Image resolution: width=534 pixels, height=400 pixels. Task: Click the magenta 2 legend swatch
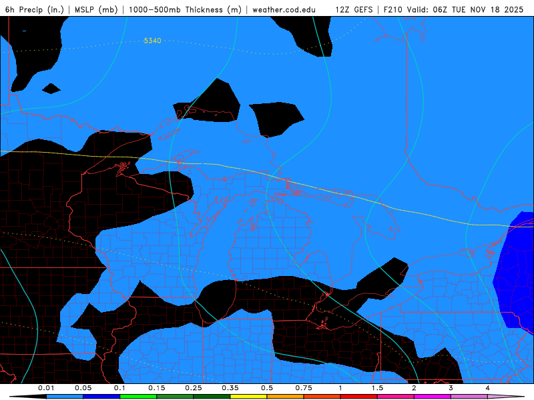(x=433, y=397)
